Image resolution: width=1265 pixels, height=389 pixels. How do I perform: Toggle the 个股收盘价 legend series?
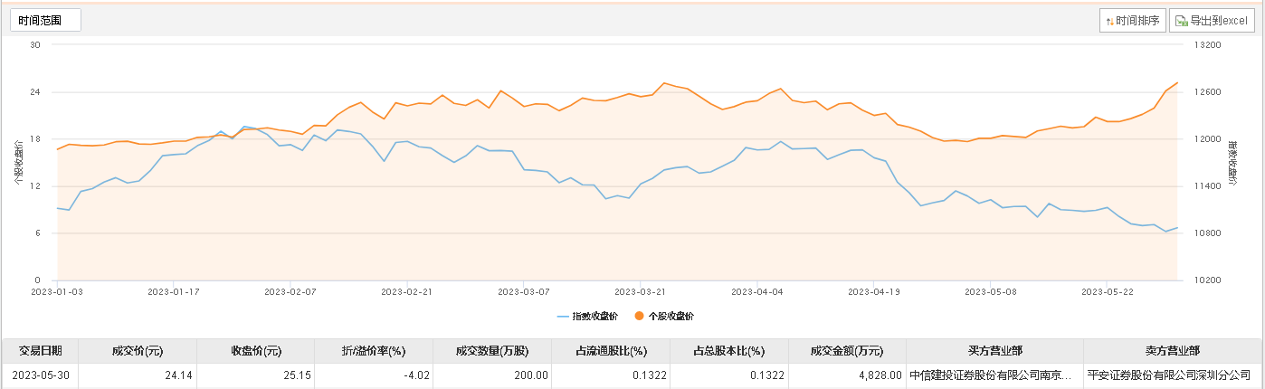click(671, 317)
